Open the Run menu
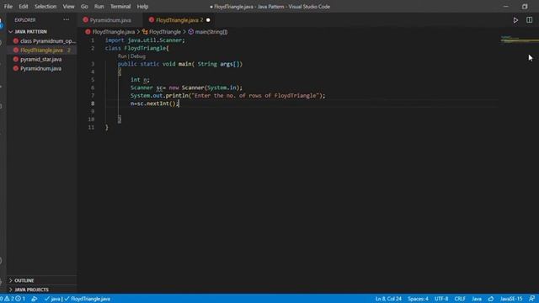This screenshot has height=303, width=539. (99, 7)
